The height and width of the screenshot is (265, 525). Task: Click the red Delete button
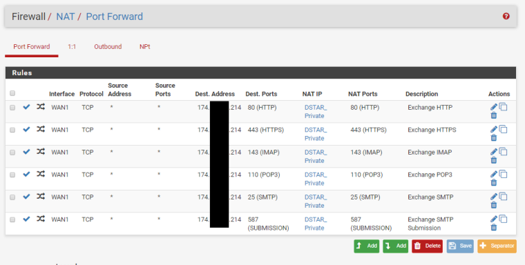click(x=427, y=246)
